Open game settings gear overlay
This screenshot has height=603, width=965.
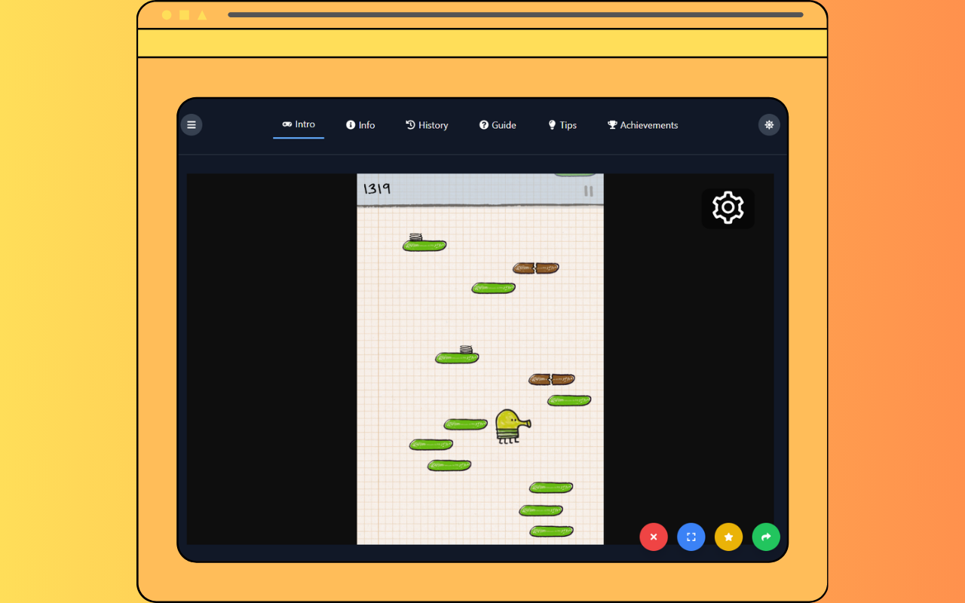pos(728,207)
